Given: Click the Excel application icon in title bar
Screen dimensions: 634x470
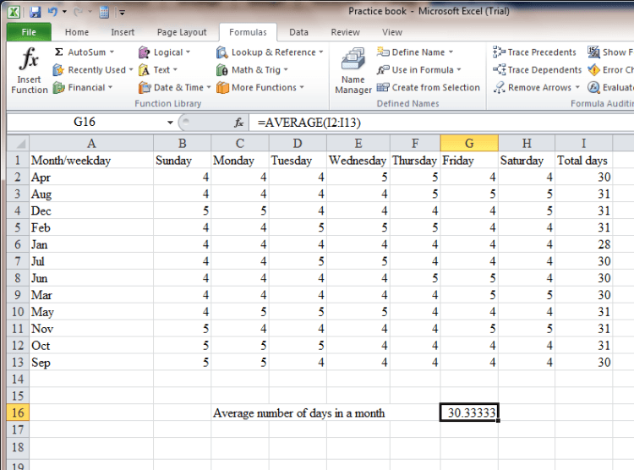Looking at the screenshot, I should pyautogui.click(x=14, y=12).
